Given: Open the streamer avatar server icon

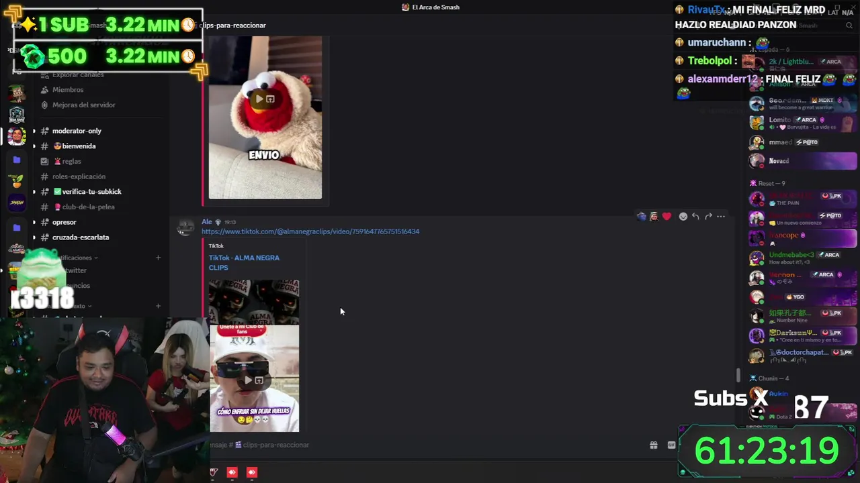Looking at the screenshot, I should click(x=17, y=136).
